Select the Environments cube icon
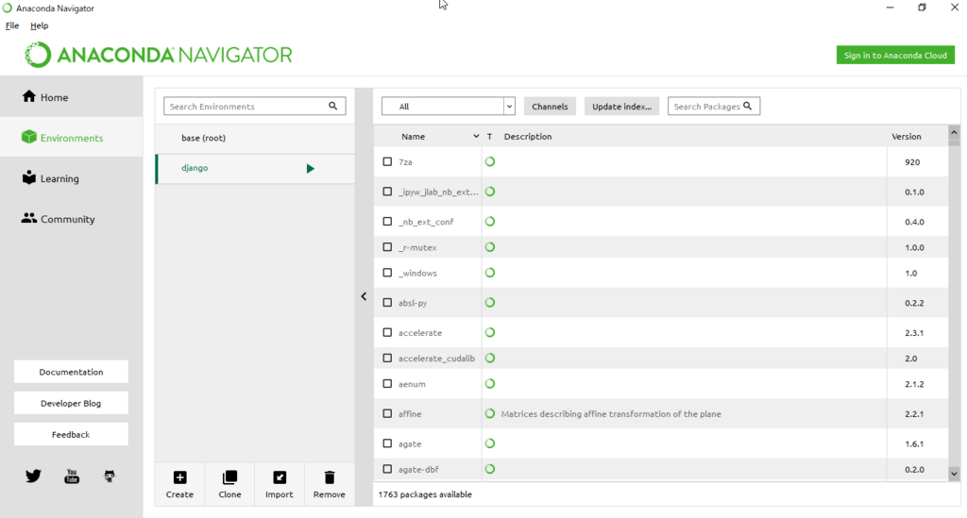Screen dimensions: 967x518 [x=29, y=137]
